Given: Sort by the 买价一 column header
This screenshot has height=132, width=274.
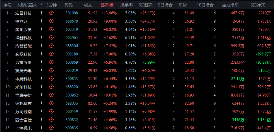Looking at the screenshot, I should coord(185,5).
